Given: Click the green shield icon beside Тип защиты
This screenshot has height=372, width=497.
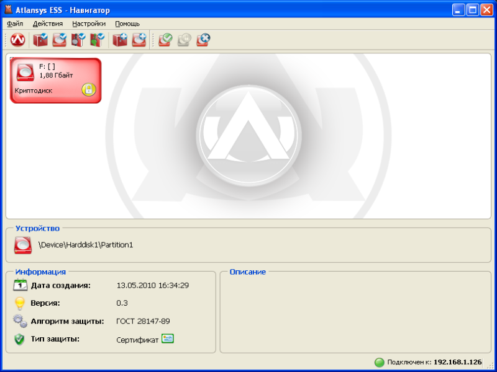Looking at the screenshot, I should coord(20,339).
